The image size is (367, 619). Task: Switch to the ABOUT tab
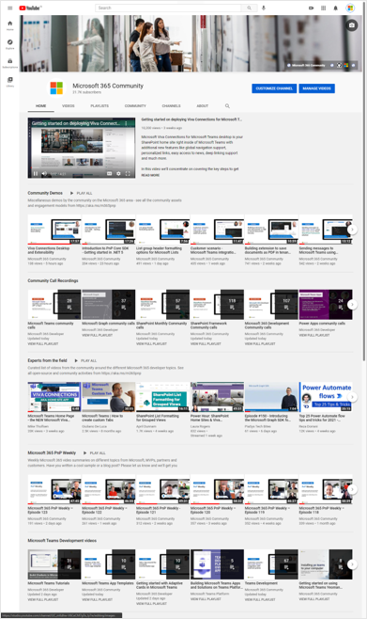coord(203,105)
